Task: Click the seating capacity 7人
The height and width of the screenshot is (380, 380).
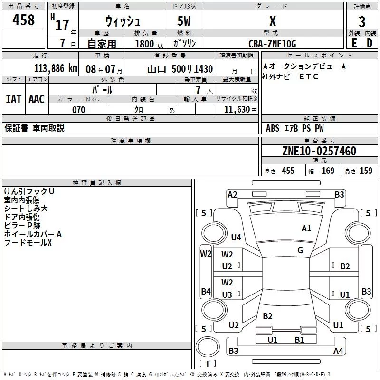Action: [204, 90]
